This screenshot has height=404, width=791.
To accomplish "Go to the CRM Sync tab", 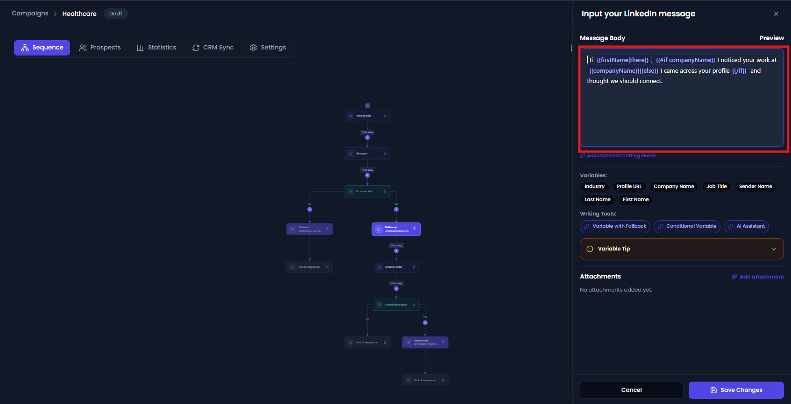I will (213, 48).
